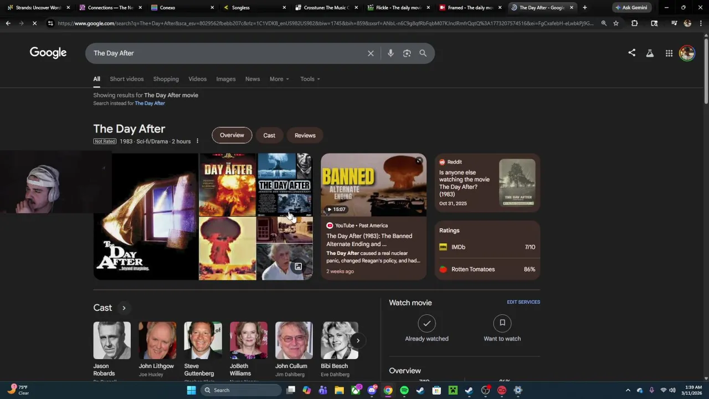Click the magnifier search submit icon
Screen dimensions: 709x399
tap(423, 53)
